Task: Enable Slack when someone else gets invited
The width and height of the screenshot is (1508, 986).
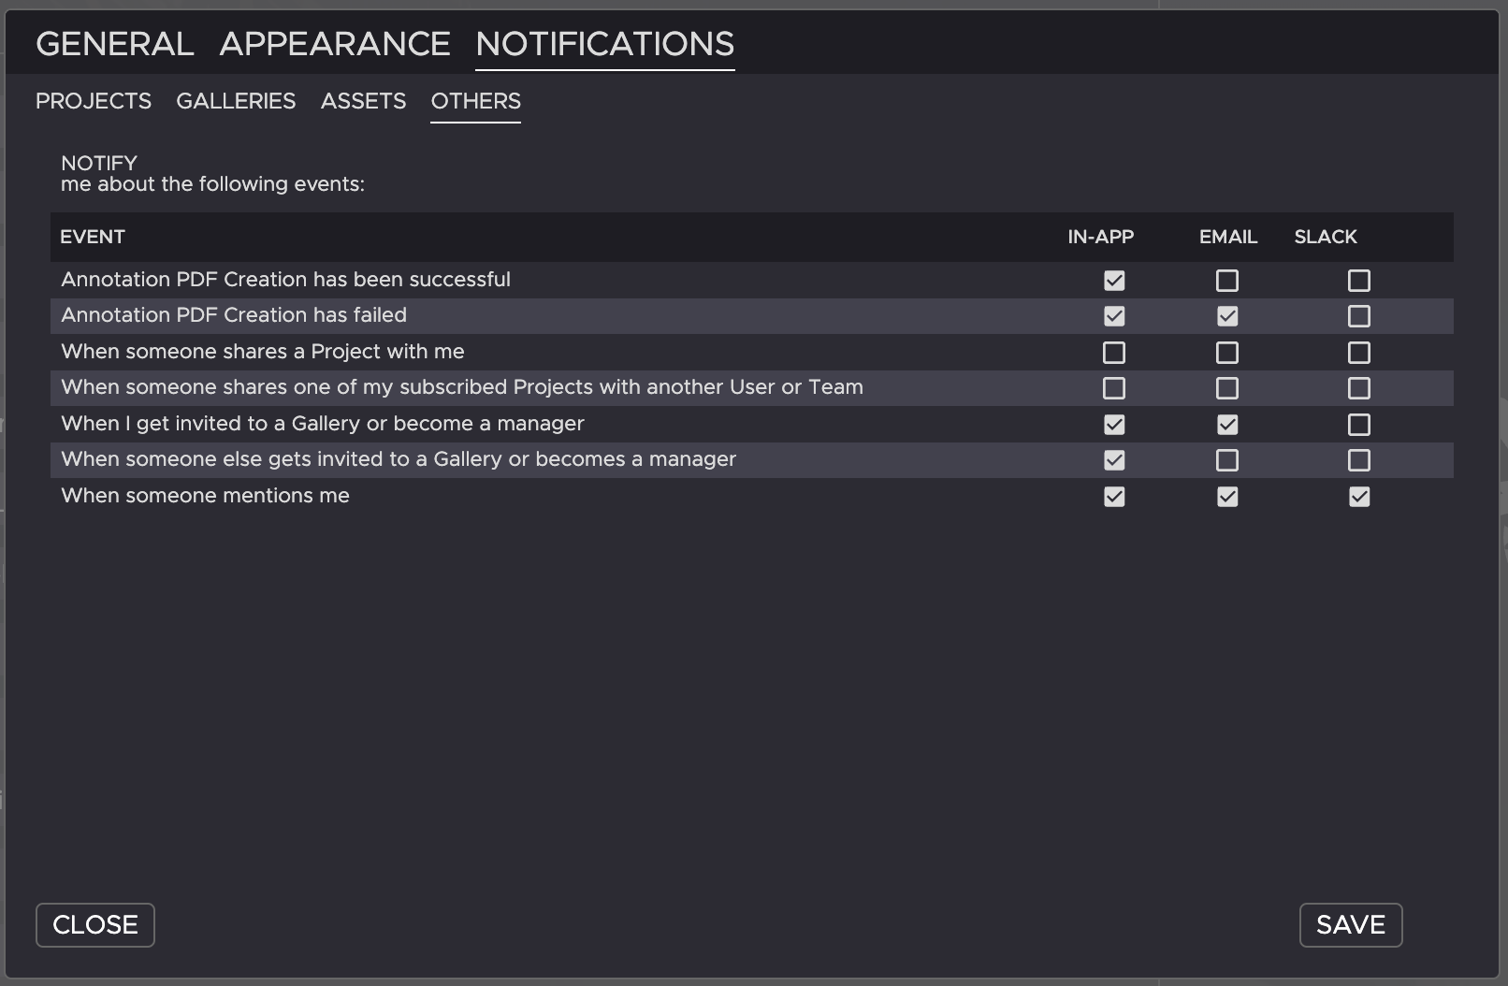Action: 1359,460
